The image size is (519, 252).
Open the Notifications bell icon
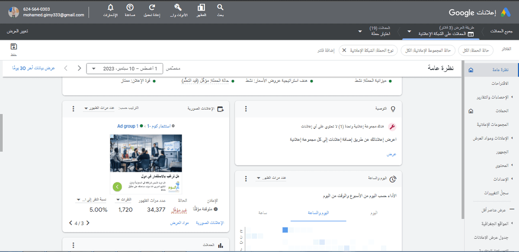[111, 8]
